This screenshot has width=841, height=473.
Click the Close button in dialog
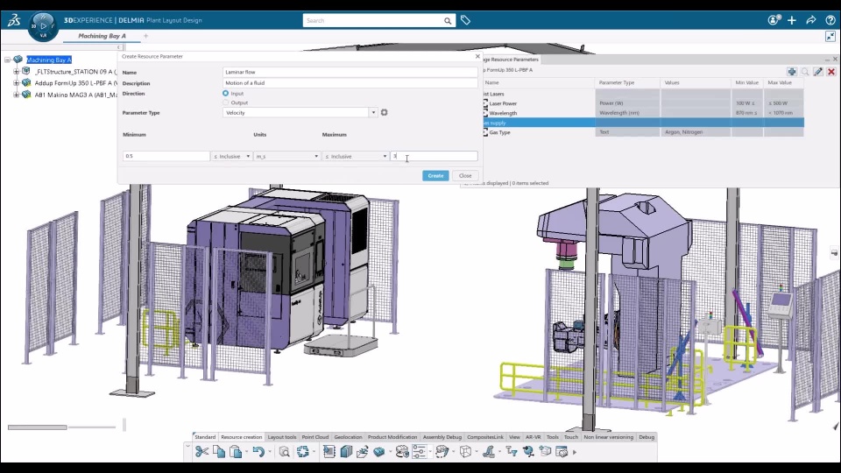click(465, 175)
